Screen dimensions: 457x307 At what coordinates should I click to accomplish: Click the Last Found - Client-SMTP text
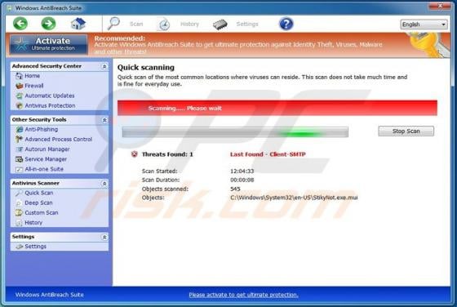tap(268, 154)
